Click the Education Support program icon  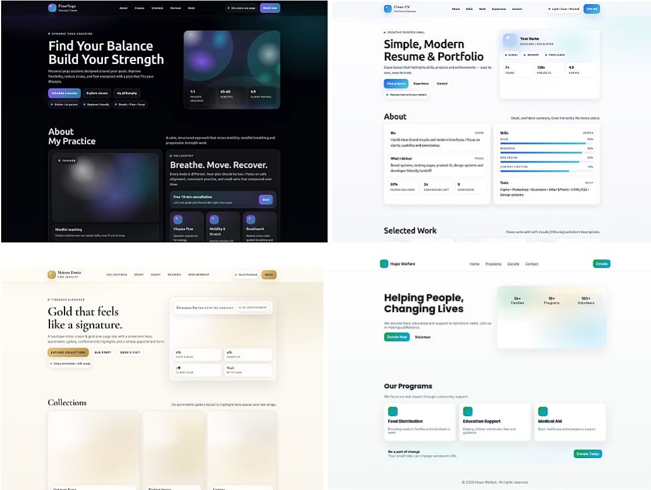point(468,411)
